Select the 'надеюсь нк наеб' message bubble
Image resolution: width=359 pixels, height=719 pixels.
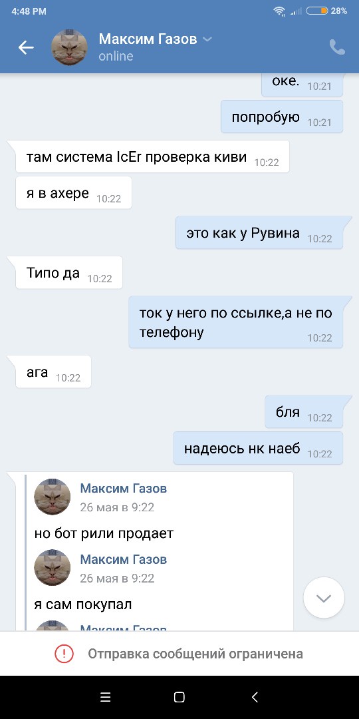(x=258, y=448)
